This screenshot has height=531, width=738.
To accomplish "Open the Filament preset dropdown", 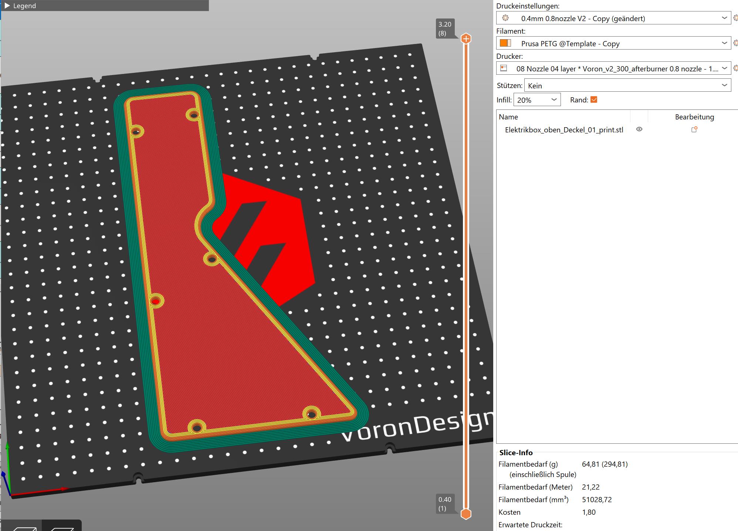I will tap(613, 43).
